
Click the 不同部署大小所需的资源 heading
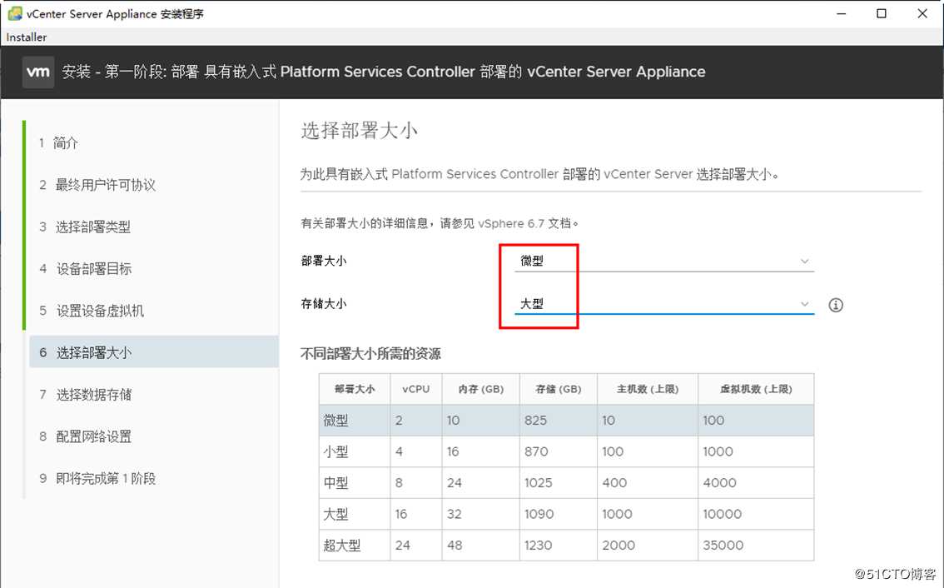coord(370,354)
